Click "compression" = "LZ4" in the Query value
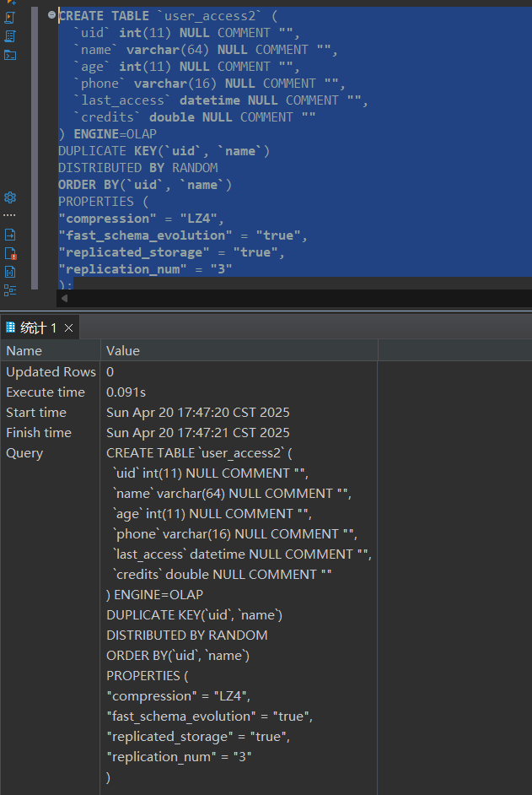The height and width of the screenshot is (795, 532). click(x=177, y=696)
